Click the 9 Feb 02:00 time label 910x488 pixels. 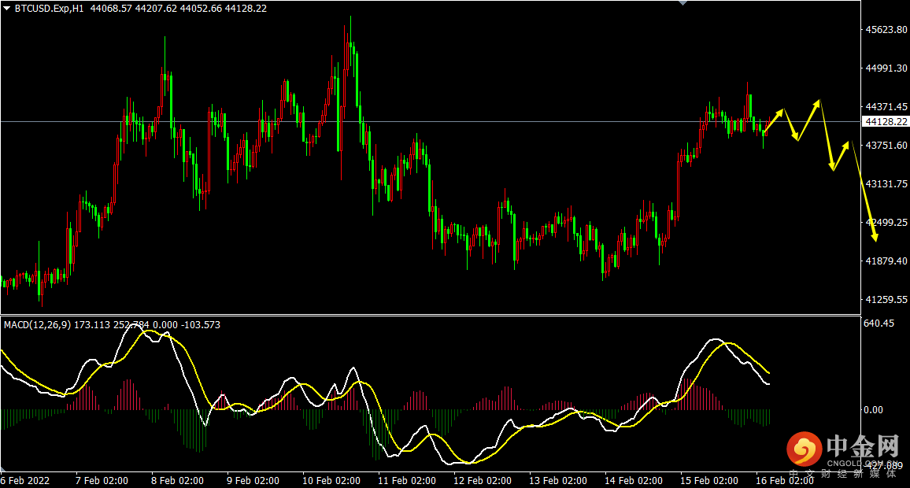253,480
